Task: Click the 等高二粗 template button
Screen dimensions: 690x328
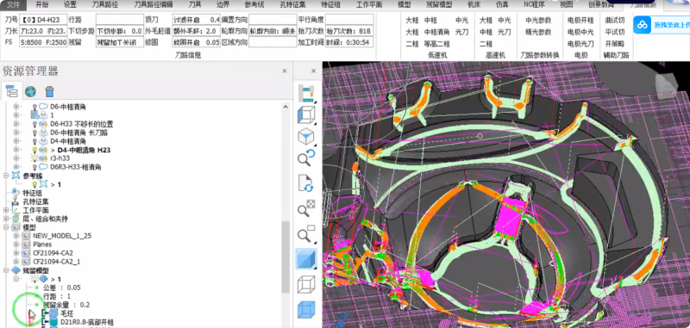Action: coord(436,44)
